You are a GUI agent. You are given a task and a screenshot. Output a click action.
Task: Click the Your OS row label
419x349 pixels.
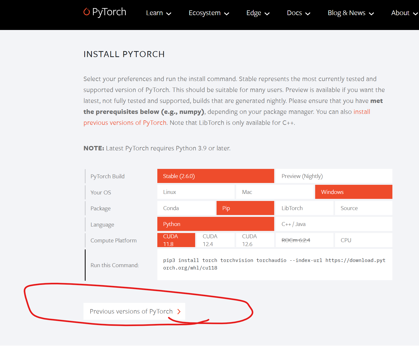101,192
